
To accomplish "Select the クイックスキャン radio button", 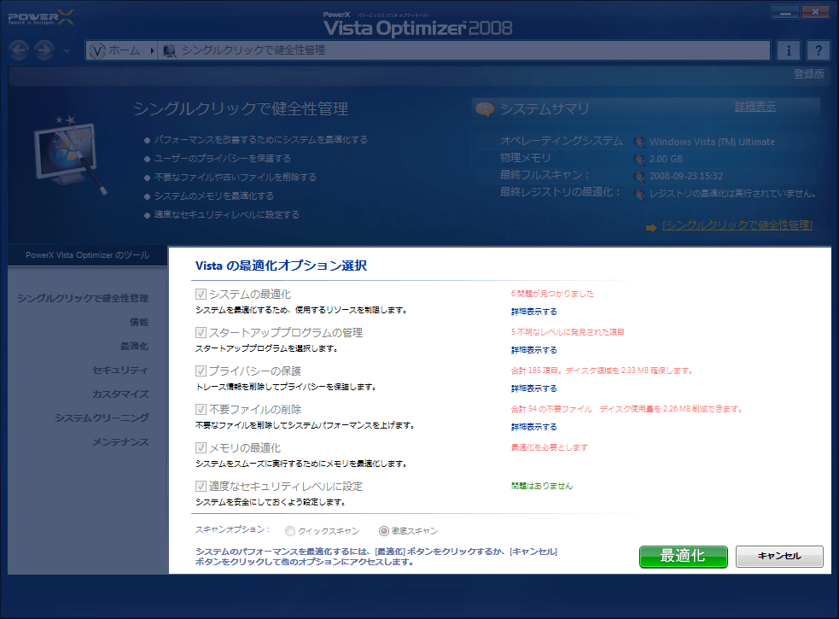I will pyautogui.click(x=290, y=531).
